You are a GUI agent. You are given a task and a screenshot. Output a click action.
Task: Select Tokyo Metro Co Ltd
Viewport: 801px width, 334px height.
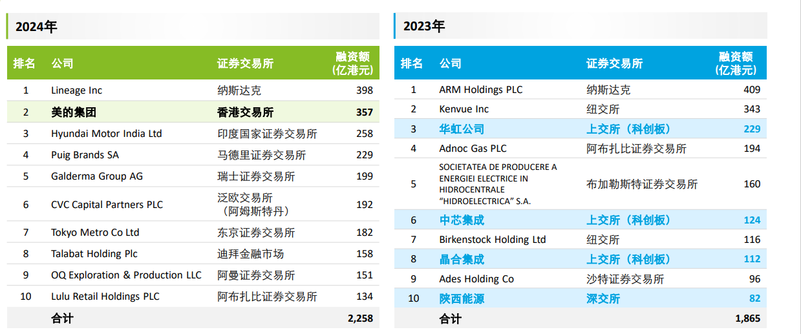[95, 233]
